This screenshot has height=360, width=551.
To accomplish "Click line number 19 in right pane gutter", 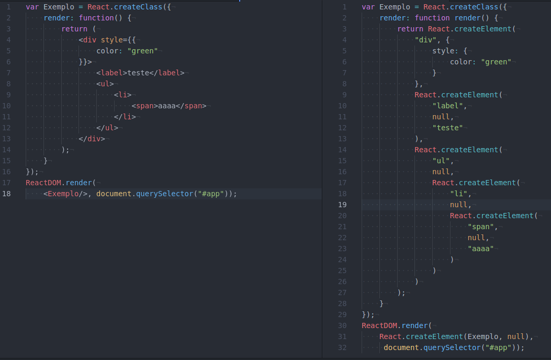I will pyautogui.click(x=342, y=205).
